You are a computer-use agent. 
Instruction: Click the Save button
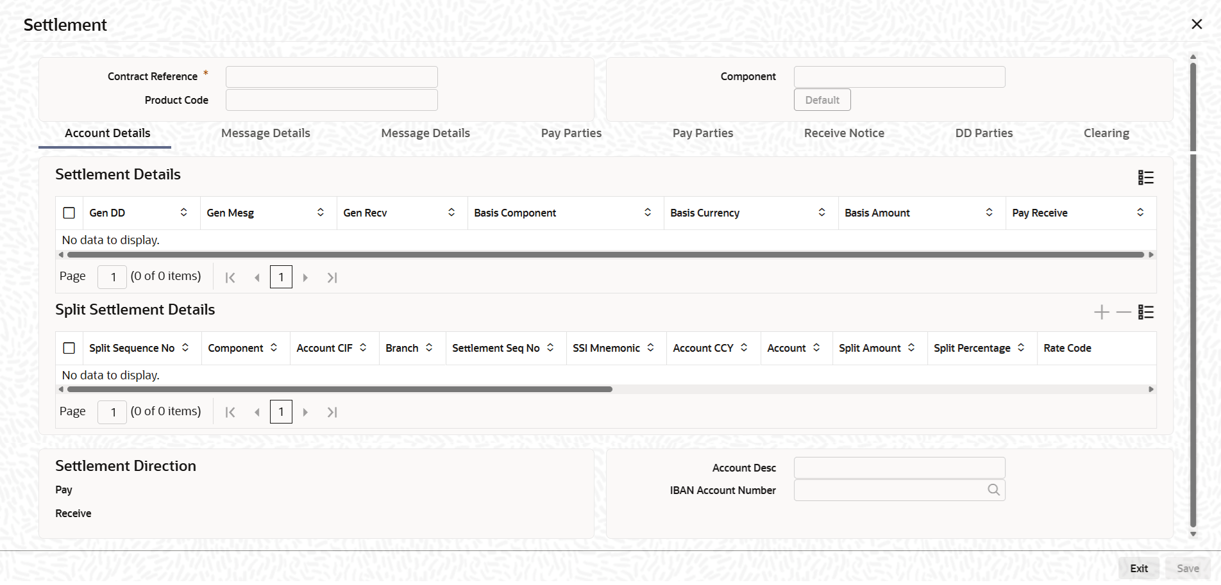tap(1188, 568)
